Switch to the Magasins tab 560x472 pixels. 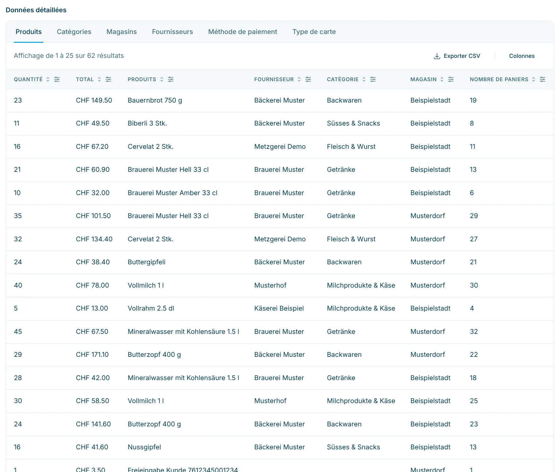tap(122, 32)
